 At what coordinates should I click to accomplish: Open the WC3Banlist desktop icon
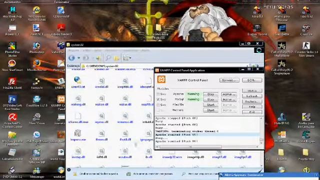(281, 136)
